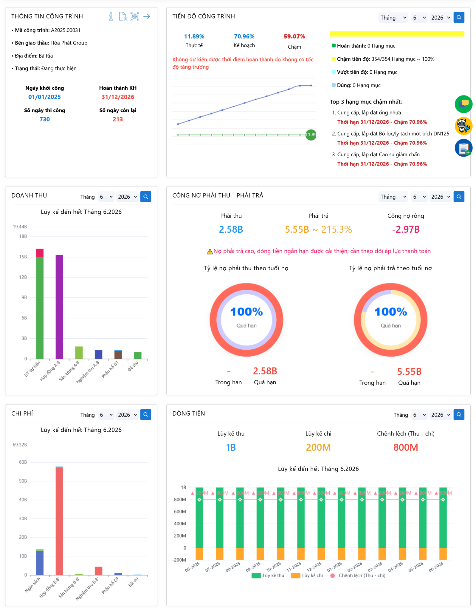The height and width of the screenshot is (611, 476).
Task: Click the warning triangle beside the debt alert
Action: pyautogui.click(x=210, y=252)
